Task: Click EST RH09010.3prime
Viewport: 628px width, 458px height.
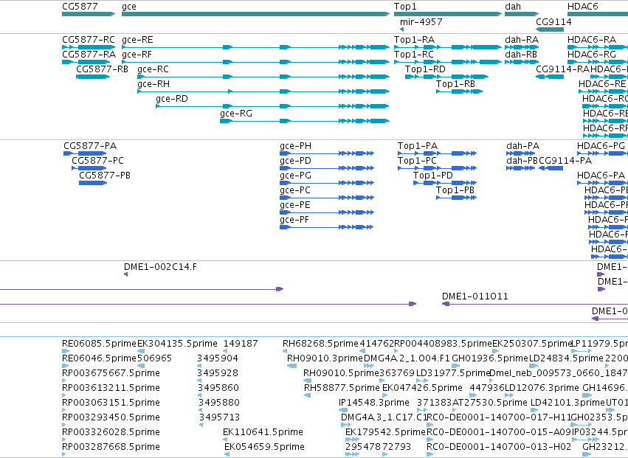Action: coord(325,358)
